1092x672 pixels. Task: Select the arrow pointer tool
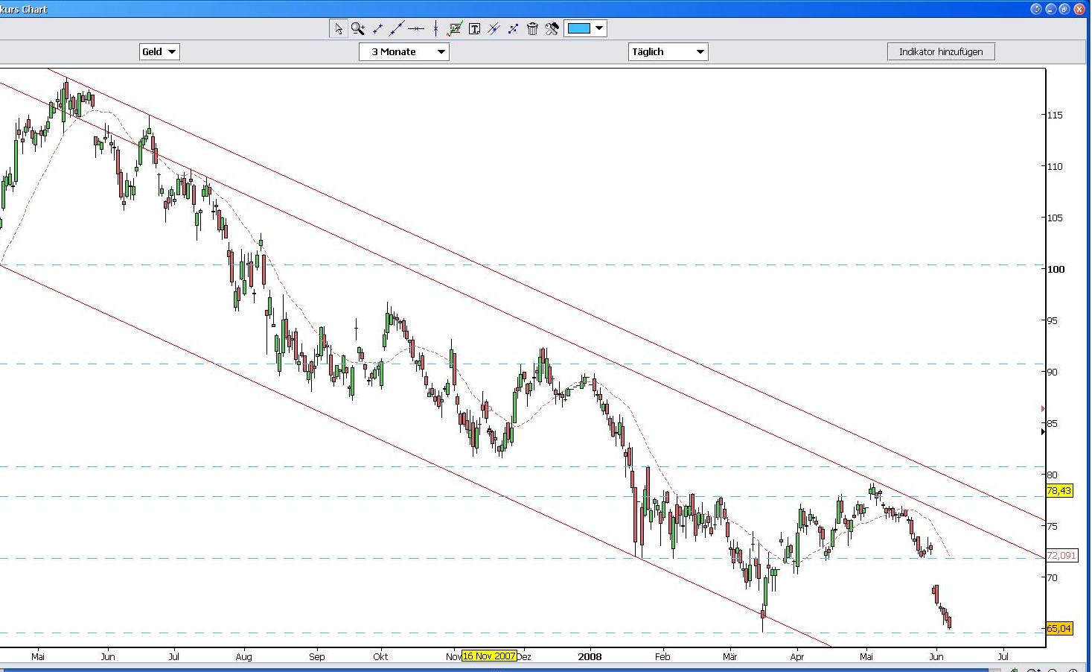point(339,29)
